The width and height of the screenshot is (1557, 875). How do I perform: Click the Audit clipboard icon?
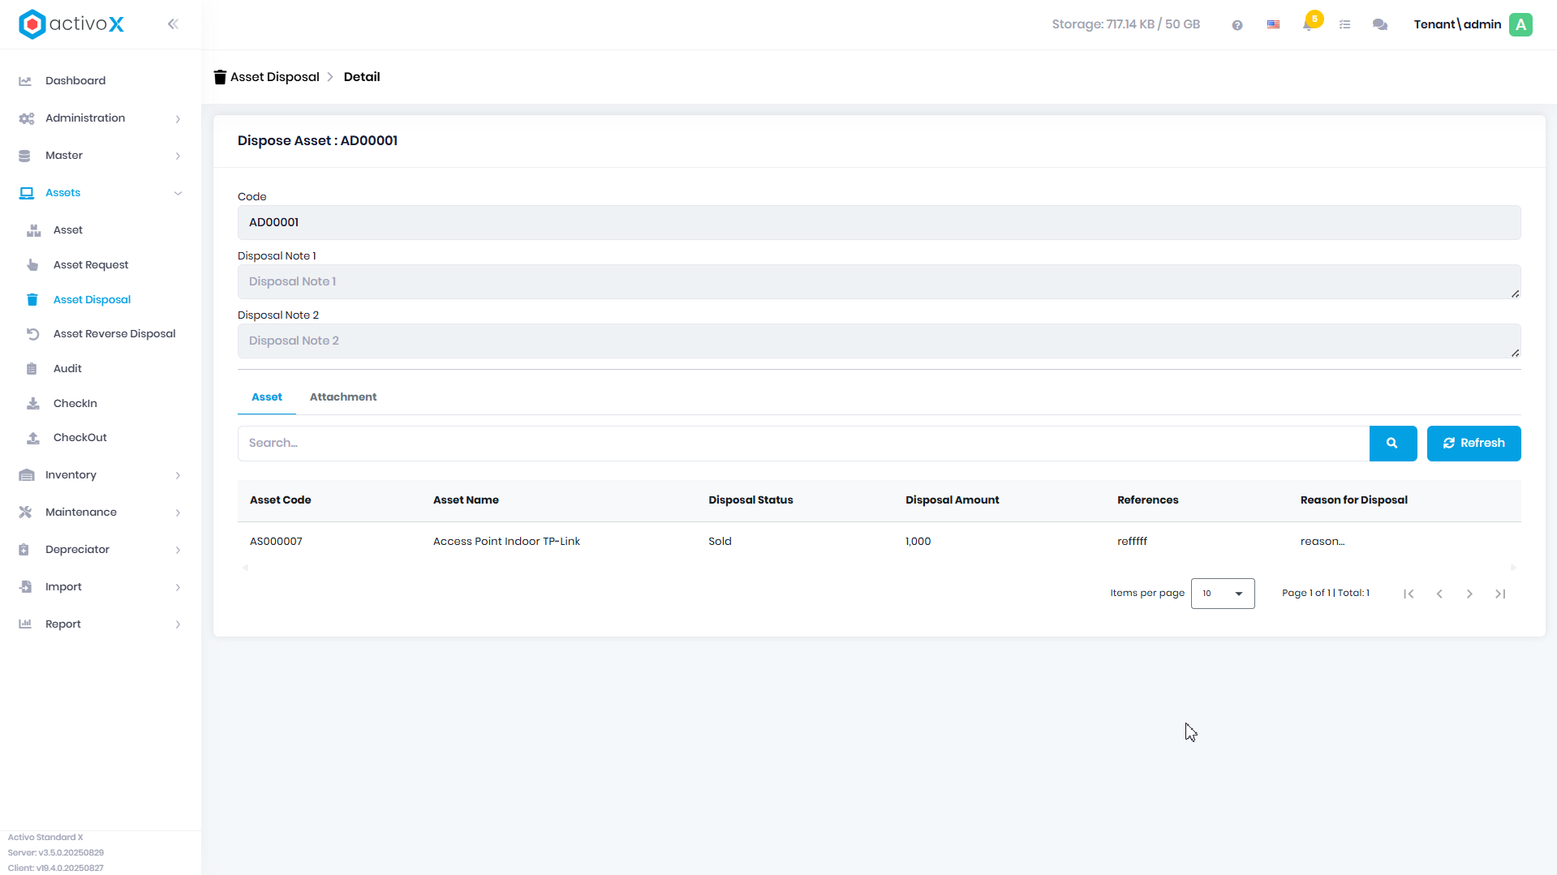coord(32,369)
